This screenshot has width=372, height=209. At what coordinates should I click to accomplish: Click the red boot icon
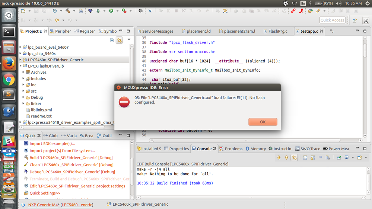301,11
